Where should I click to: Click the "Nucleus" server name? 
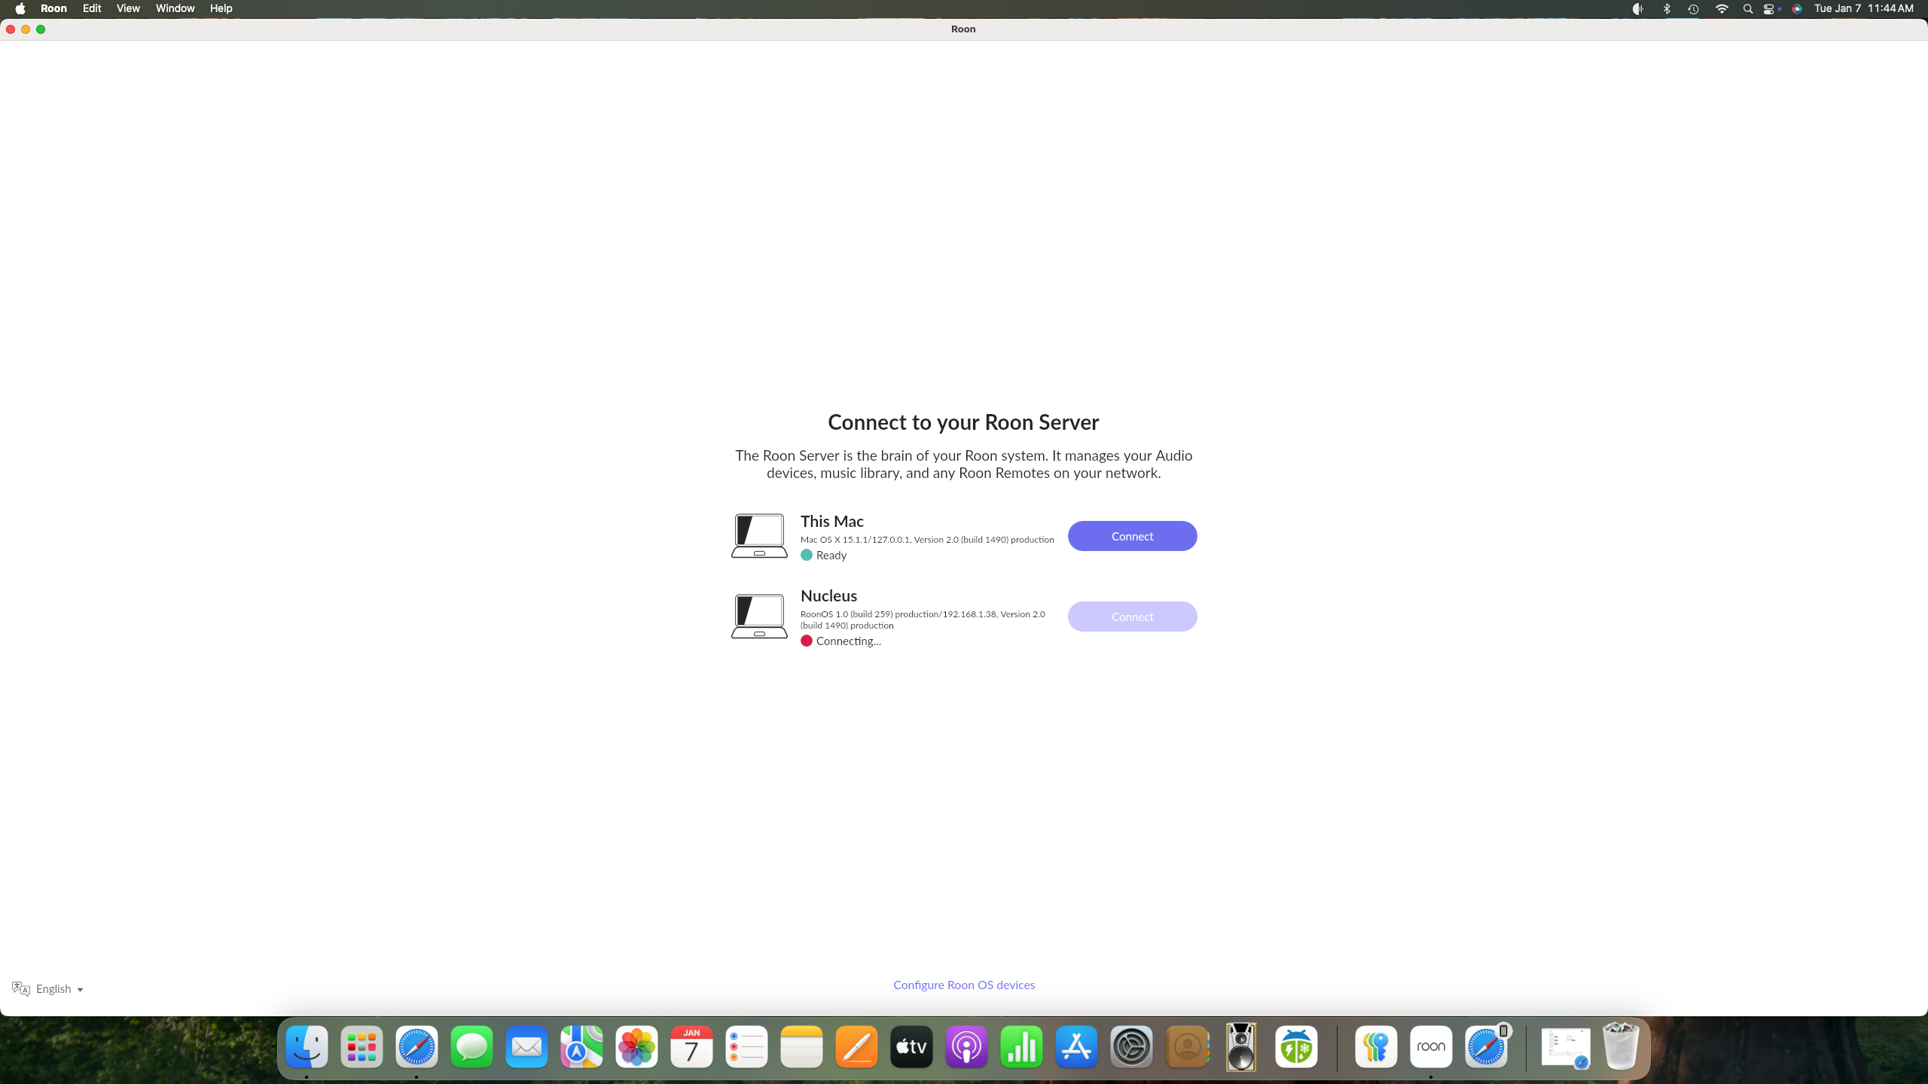[828, 595]
